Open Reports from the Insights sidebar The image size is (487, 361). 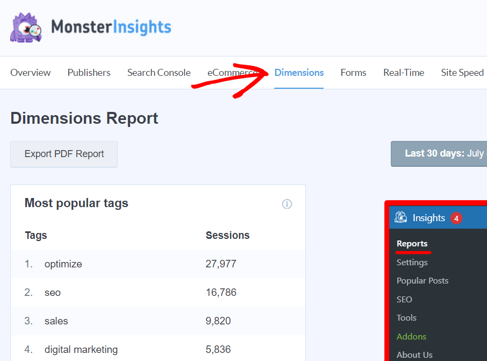413,243
